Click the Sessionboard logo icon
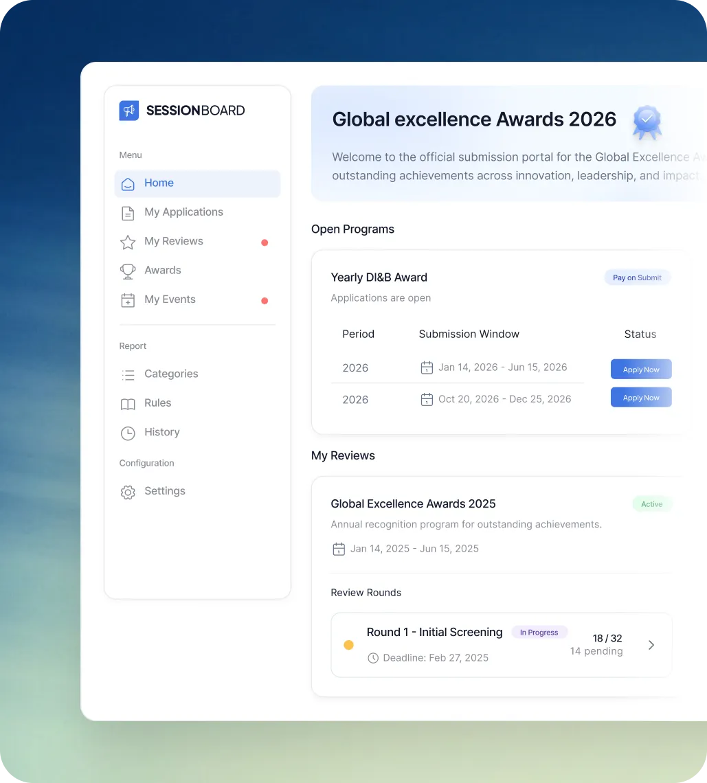The image size is (707, 783). [128, 111]
